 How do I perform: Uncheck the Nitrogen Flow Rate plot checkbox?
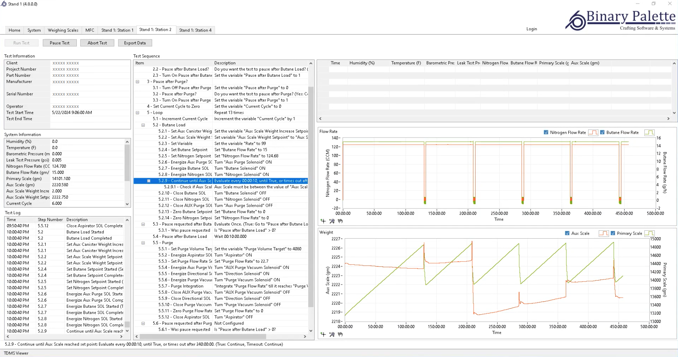[546, 133]
